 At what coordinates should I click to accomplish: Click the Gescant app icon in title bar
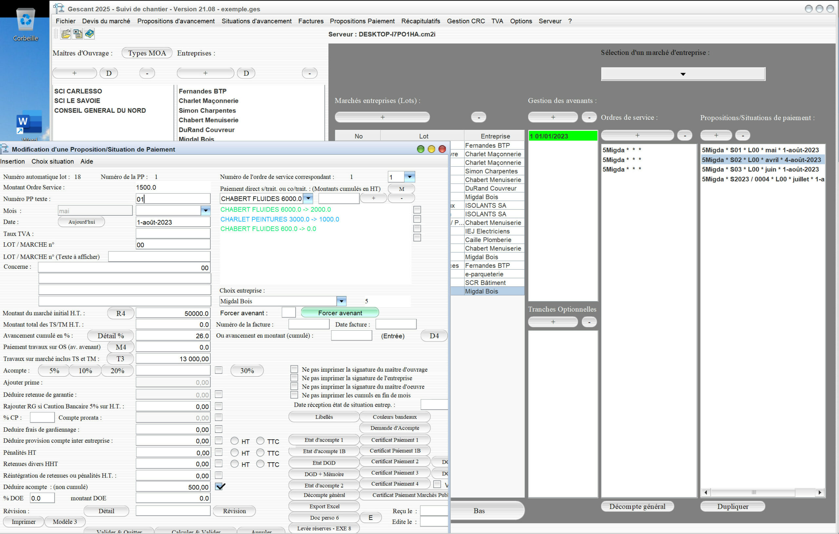pos(59,9)
